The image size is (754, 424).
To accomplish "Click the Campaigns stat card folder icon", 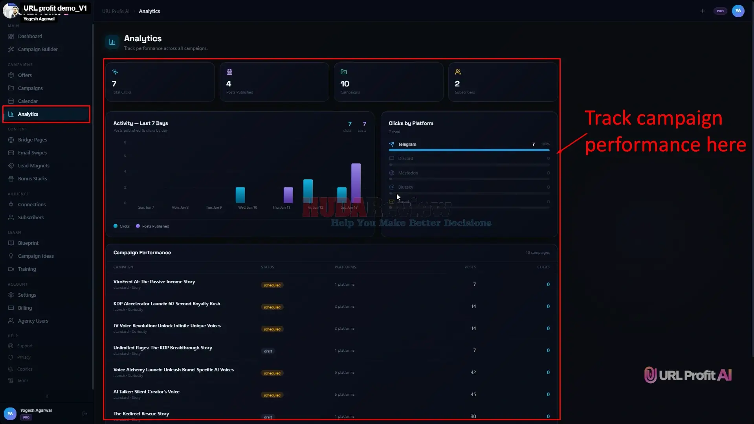I will (344, 72).
